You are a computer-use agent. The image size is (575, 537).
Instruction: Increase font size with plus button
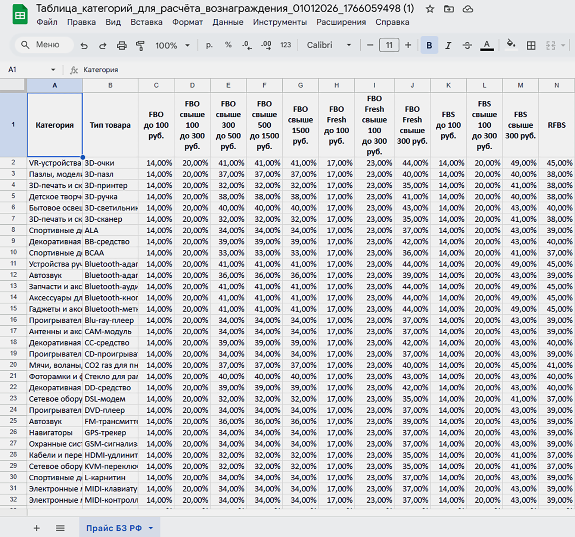[408, 46]
